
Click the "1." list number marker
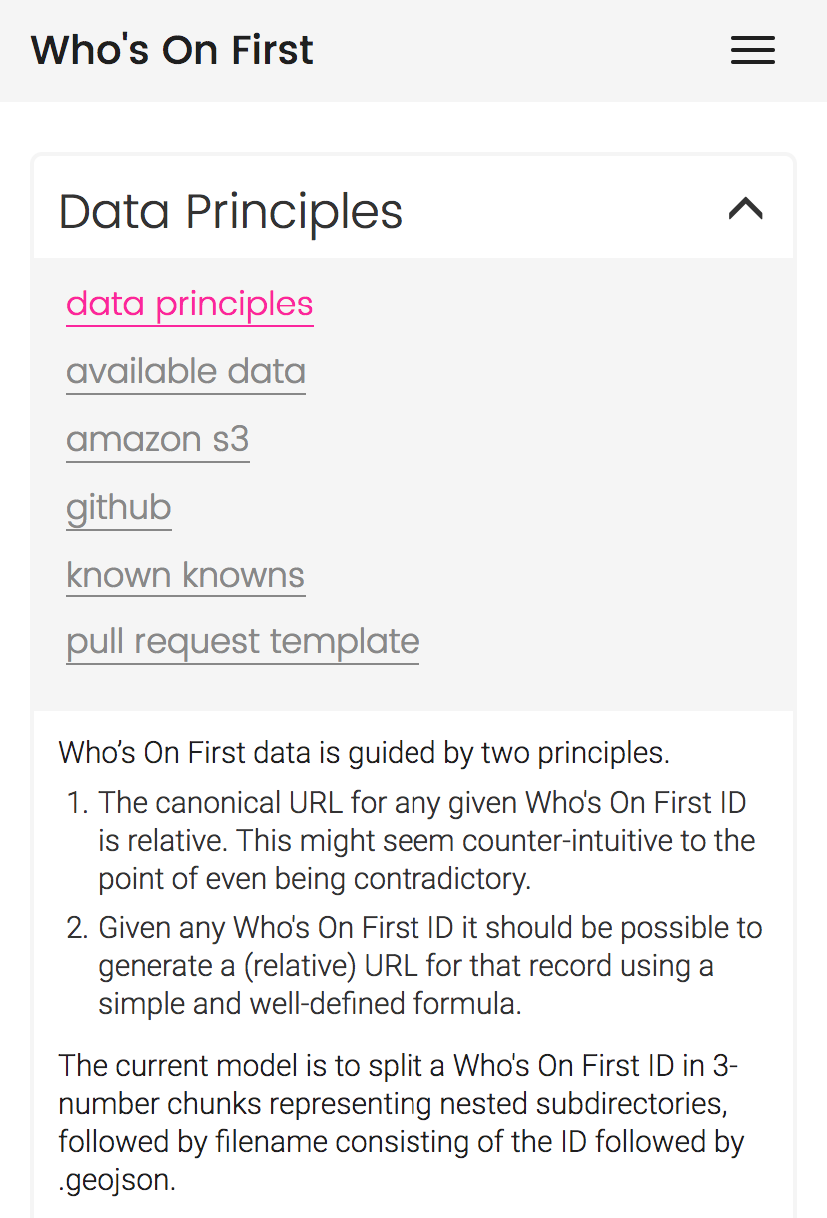click(x=77, y=803)
